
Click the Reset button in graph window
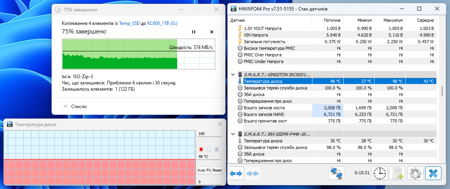(x=217, y=170)
